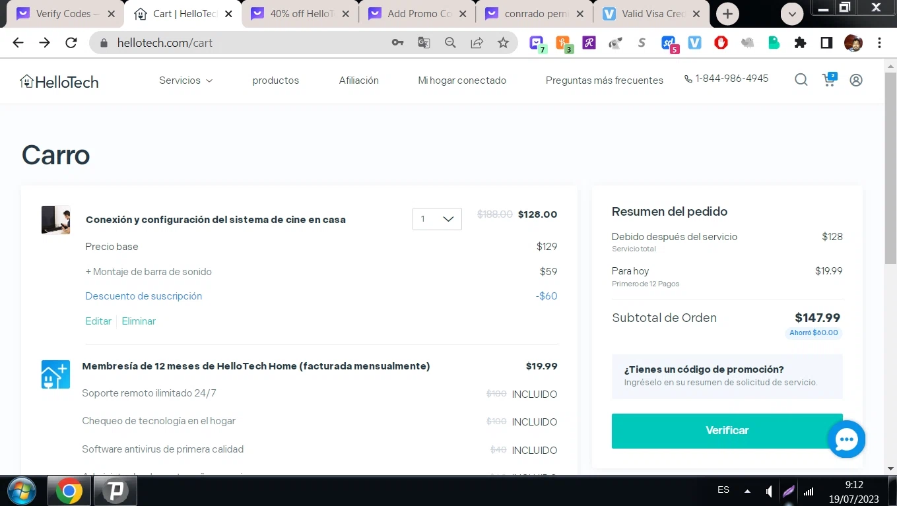Open the quantity dropdown showing 1
The height and width of the screenshot is (506, 897).
pyautogui.click(x=437, y=219)
